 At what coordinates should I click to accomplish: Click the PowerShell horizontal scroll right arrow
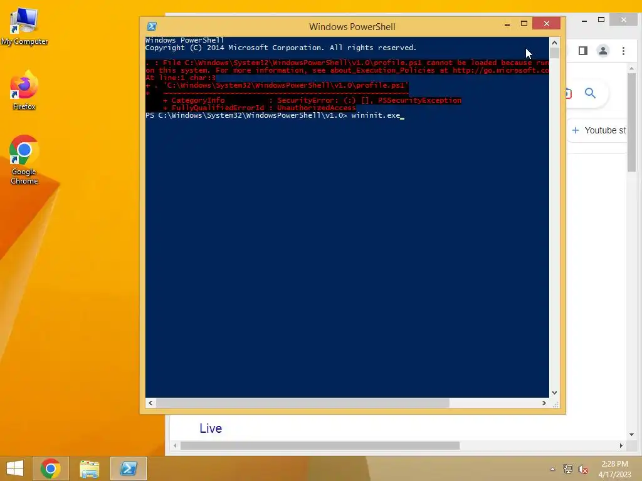click(544, 403)
